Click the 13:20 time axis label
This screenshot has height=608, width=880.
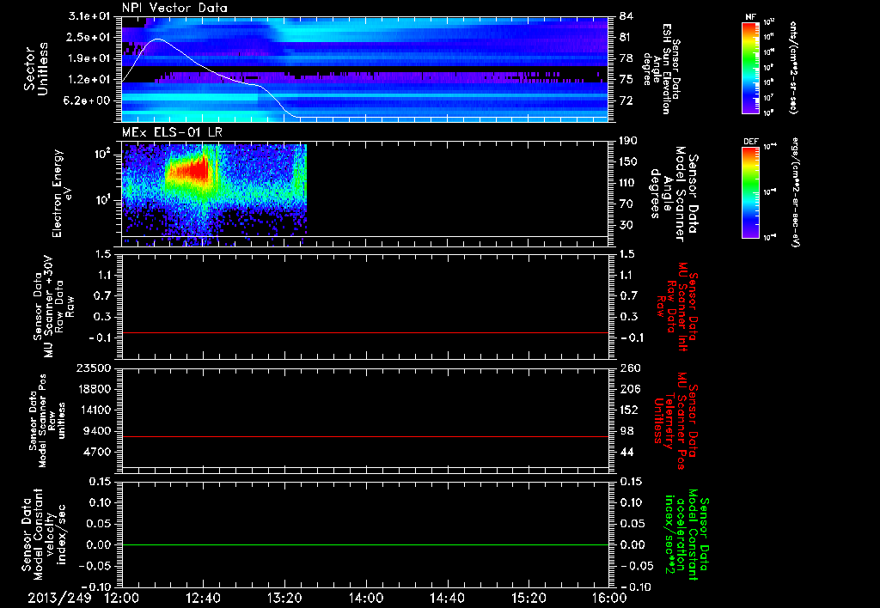pos(284,598)
